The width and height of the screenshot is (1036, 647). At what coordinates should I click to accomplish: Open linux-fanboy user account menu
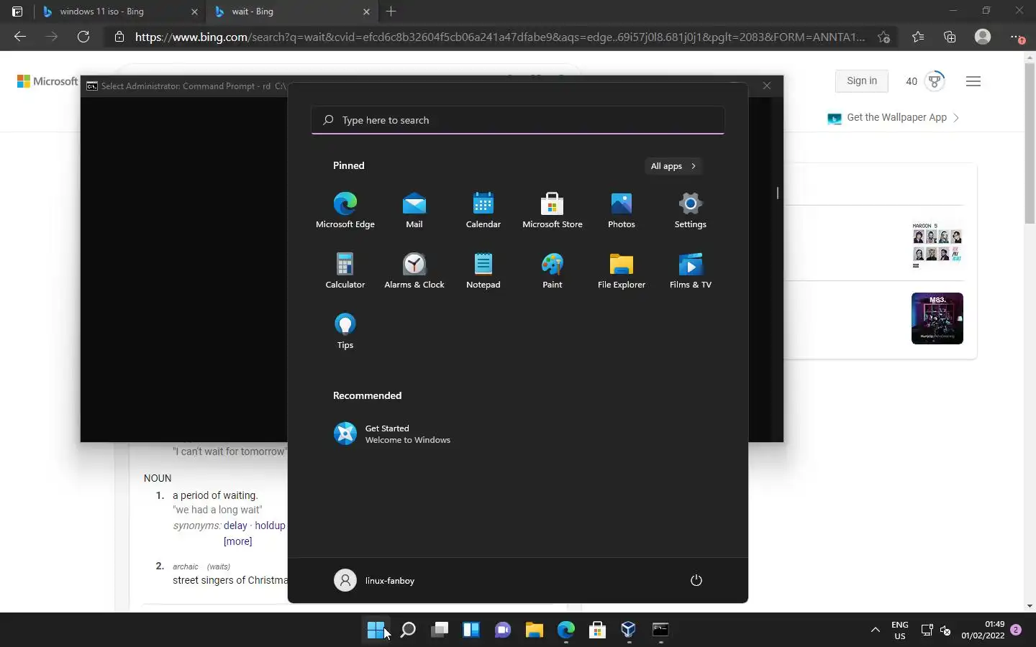pyautogui.click(x=375, y=580)
